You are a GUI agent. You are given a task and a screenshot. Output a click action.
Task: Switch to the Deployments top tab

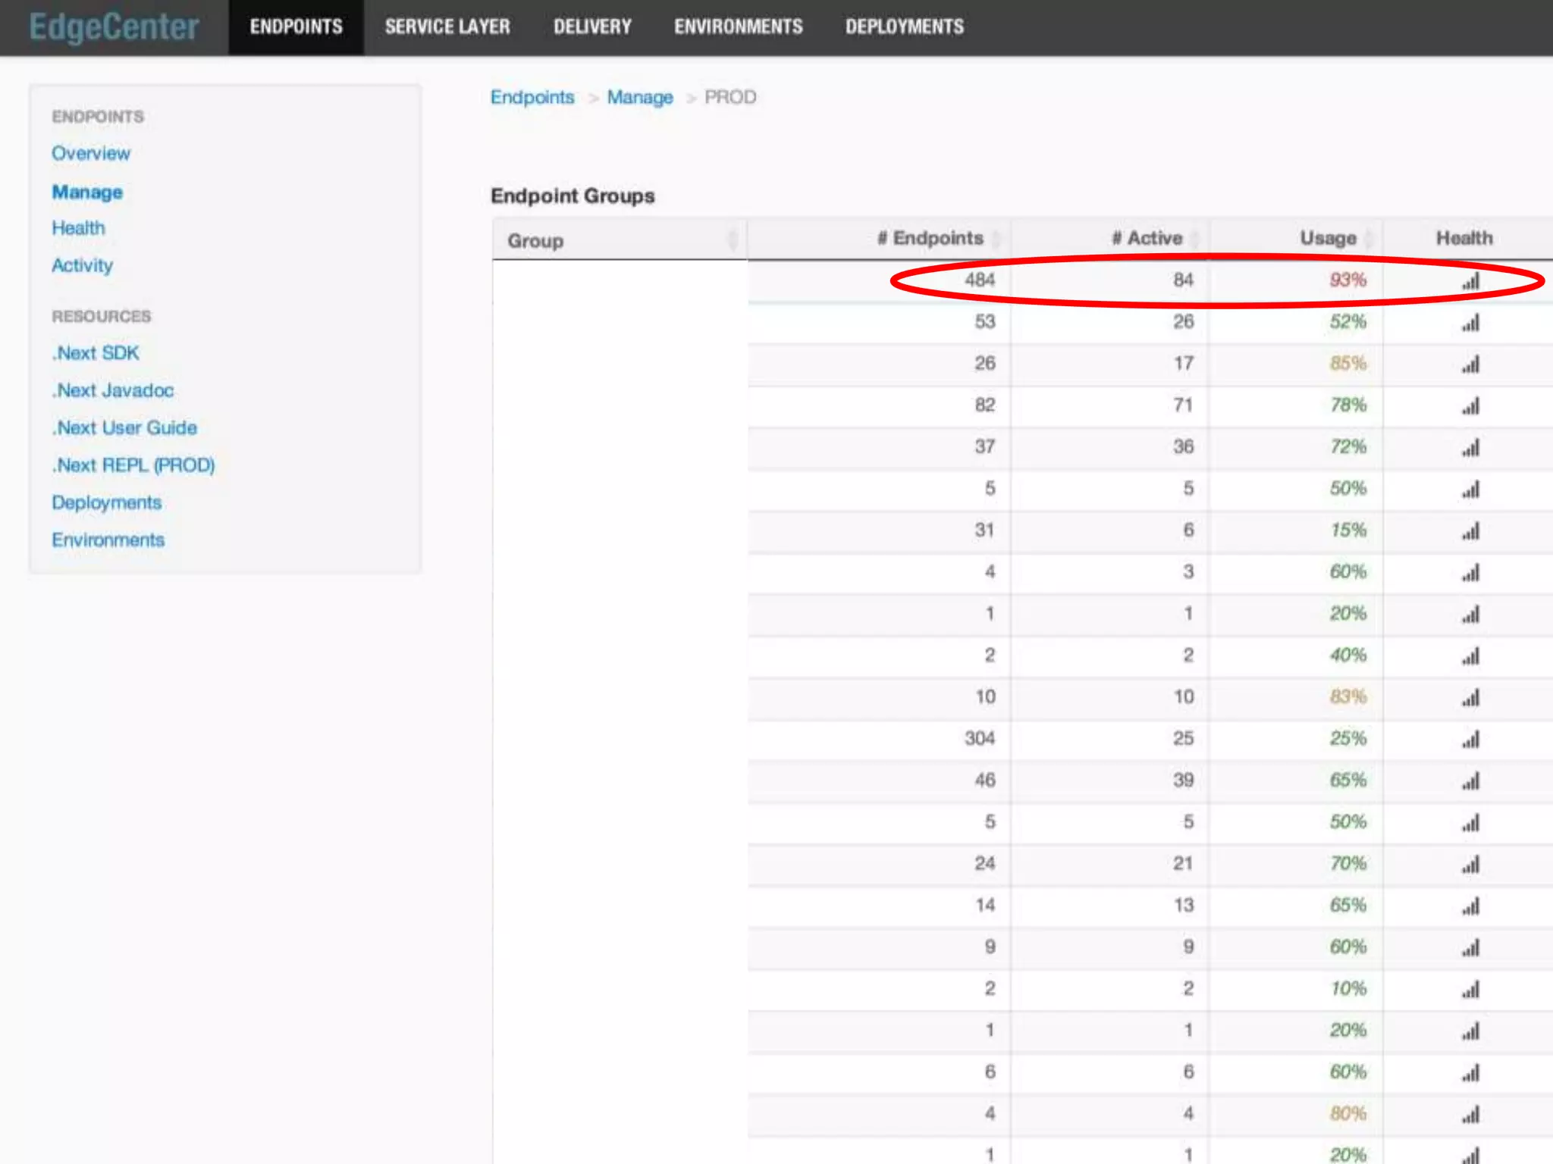coord(904,27)
